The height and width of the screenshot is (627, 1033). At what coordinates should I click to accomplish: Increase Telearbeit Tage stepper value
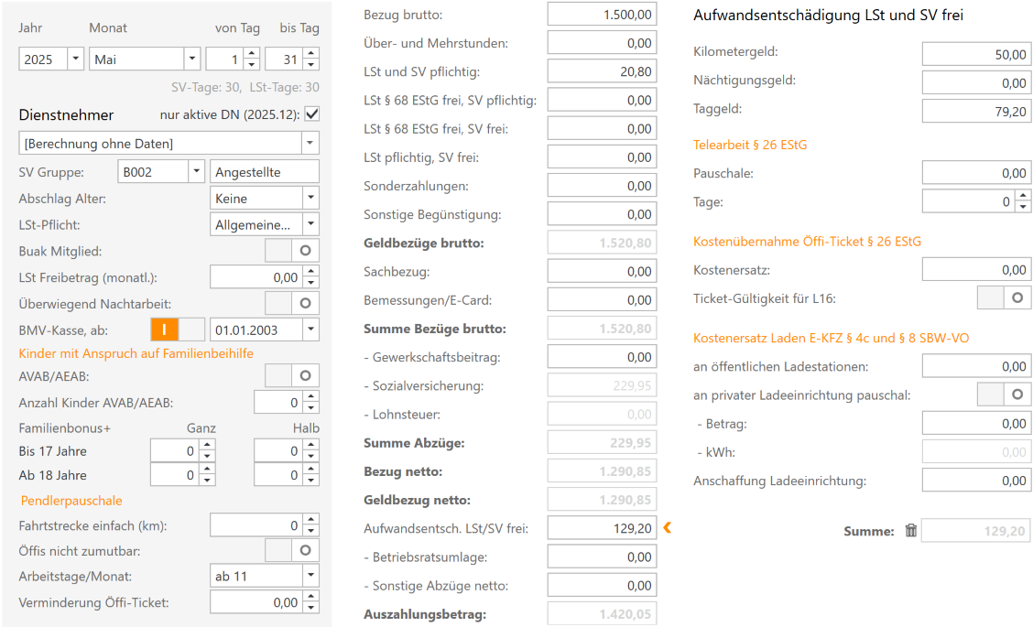point(1023,196)
